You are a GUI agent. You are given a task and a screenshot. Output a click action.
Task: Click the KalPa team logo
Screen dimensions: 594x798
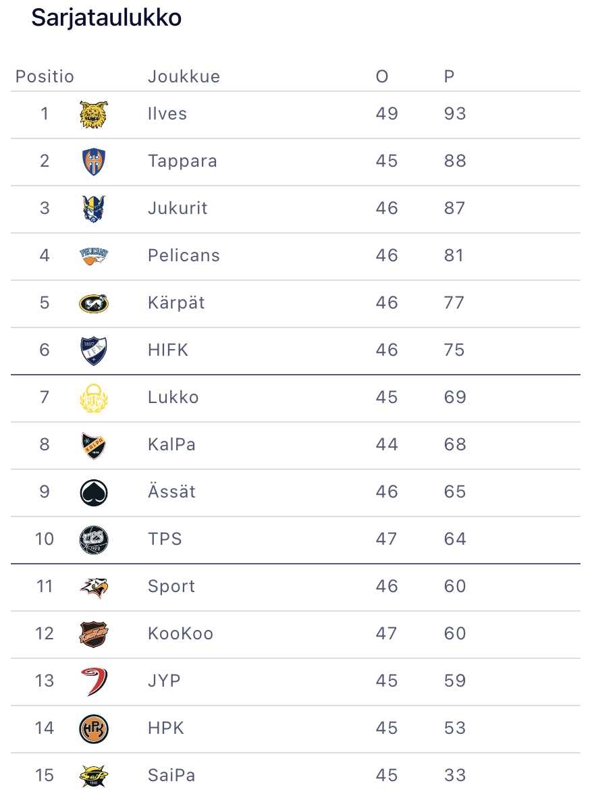[x=93, y=445]
